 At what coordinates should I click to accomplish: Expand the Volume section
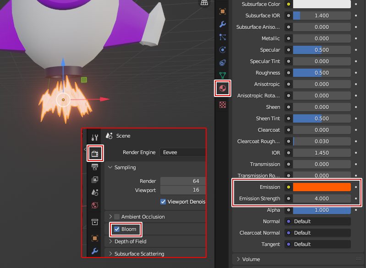point(251,259)
